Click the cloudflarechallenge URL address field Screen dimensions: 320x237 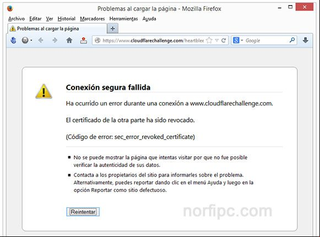point(153,40)
